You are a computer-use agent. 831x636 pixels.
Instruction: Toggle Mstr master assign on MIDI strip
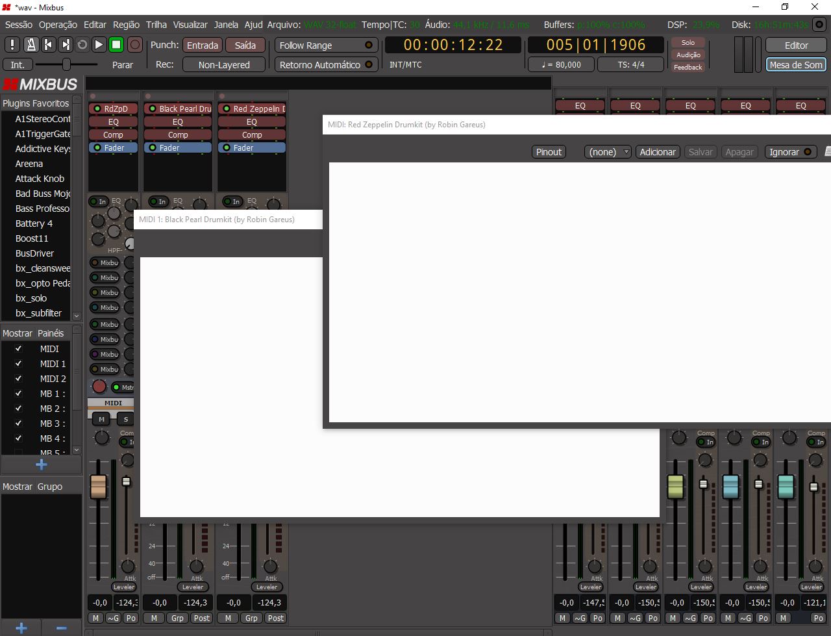(123, 387)
